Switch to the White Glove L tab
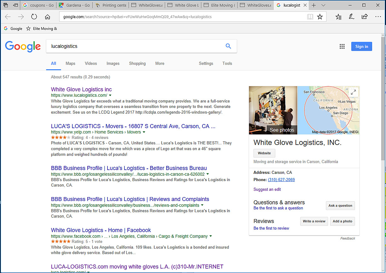Viewport: 386px width, 273px height. coord(184,5)
